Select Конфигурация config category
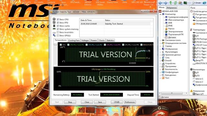The image size is (207, 116). click(172, 72)
